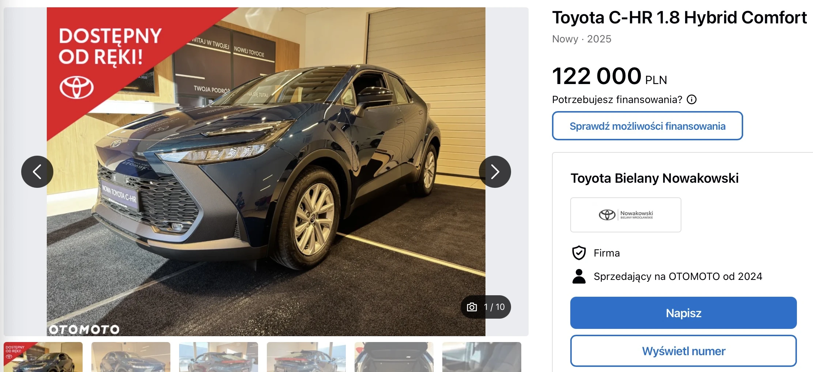813x372 pixels.
Task: Open Toyota Bielany Nowakowski seller name
Action: coord(655,178)
